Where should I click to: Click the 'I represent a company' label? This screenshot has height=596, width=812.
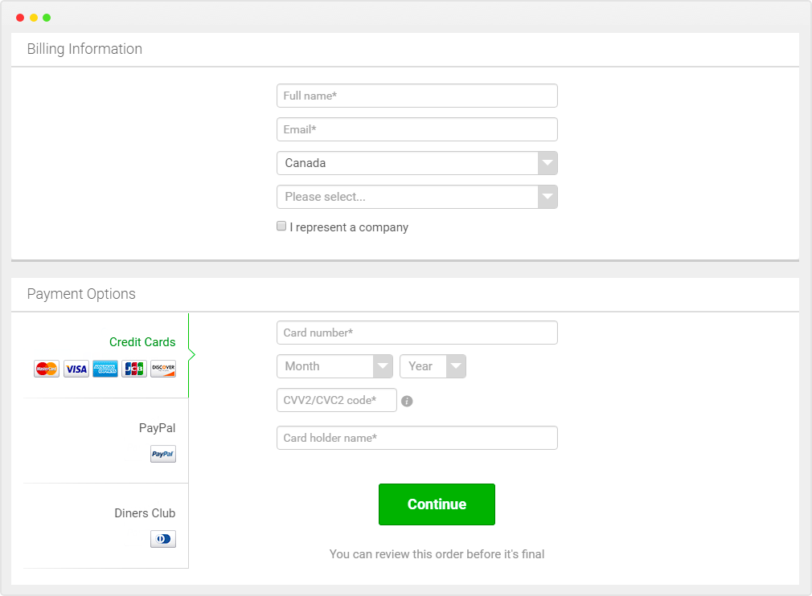click(349, 227)
